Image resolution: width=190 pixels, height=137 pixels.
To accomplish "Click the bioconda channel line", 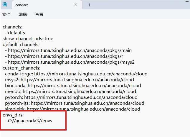I will (x=73, y=86).
